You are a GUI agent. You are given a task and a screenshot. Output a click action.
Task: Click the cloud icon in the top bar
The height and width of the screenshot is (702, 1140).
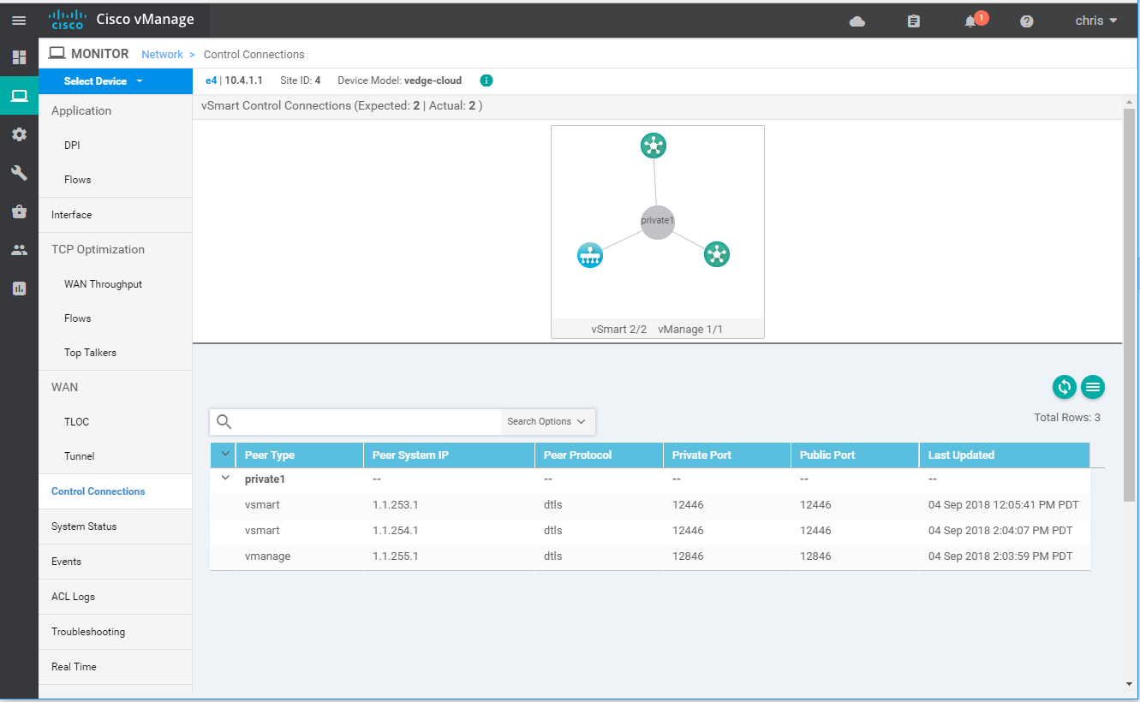point(856,20)
